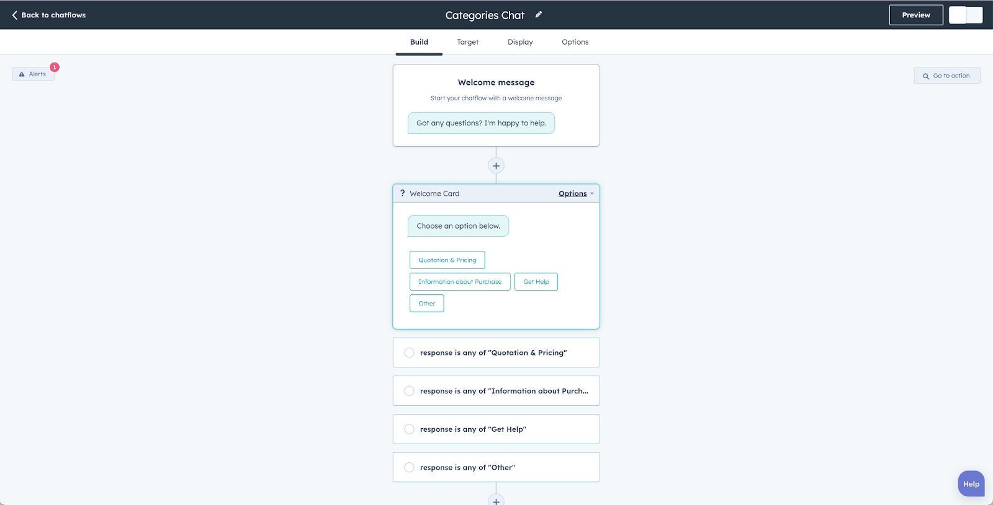This screenshot has width=993, height=505.
Task: Click the response is any of "Other" text
Action: pos(467,468)
